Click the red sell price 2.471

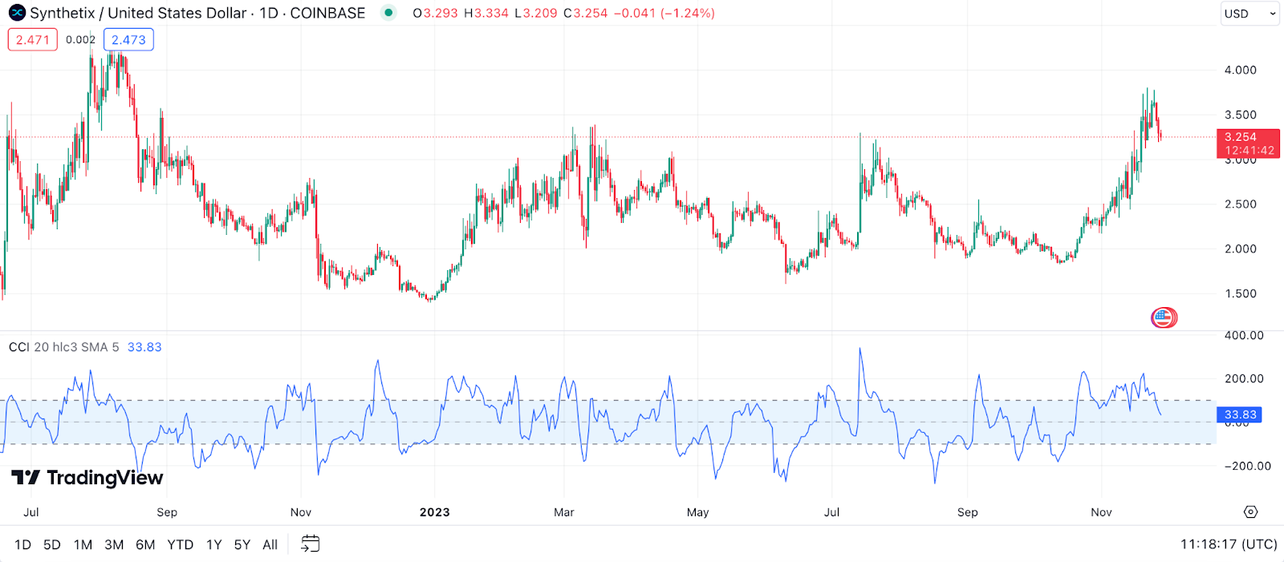coord(33,39)
